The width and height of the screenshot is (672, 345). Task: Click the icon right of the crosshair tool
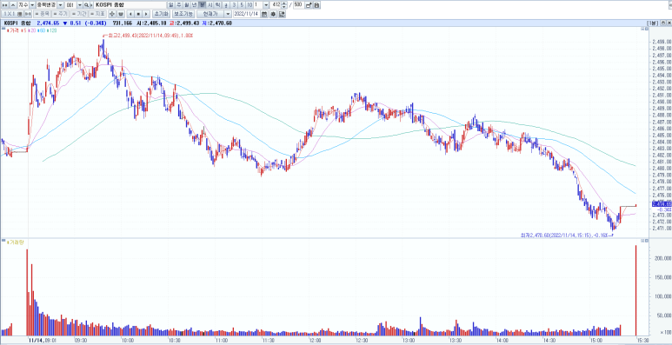[121, 14]
